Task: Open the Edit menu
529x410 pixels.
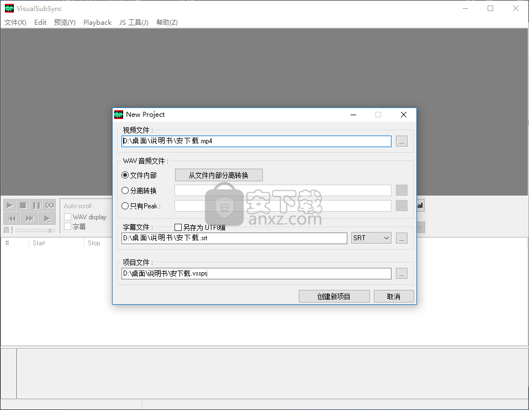Action: (x=40, y=22)
